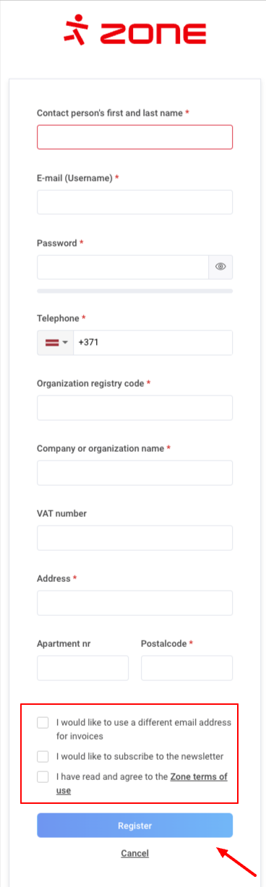266x887 pixels.
Task: Check different email address for invoices
Action: click(x=43, y=722)
